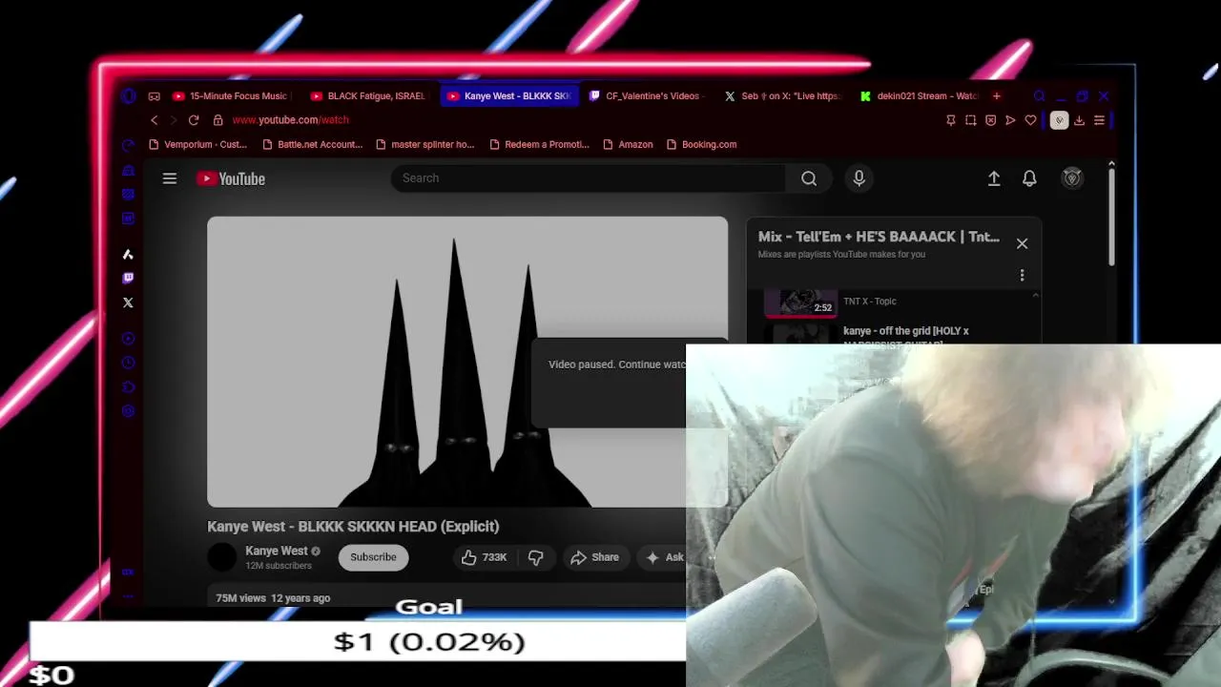Screen dimensions: 1221x687
Task: Dislike the video with thumbs down
Action: pos(535,557)
